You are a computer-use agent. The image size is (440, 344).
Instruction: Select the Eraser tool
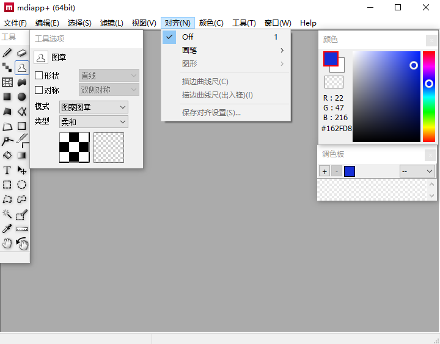tap(22, 52)
